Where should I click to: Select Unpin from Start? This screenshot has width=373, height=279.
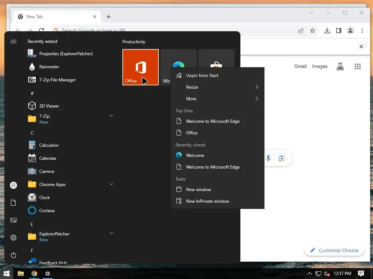point(217,76)
